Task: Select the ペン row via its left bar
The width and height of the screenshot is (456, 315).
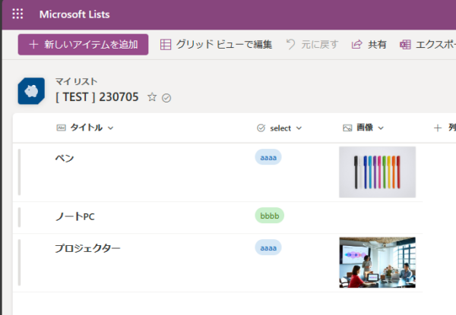Action: coord(20,172)
